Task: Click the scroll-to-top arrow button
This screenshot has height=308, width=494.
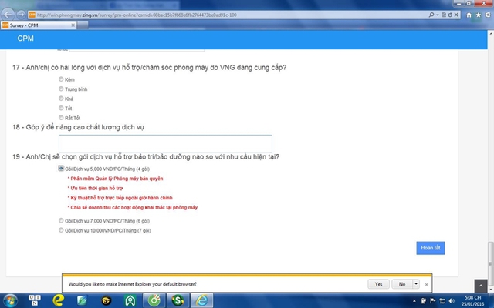Action: pyautogui.click(x=481, y=286)
